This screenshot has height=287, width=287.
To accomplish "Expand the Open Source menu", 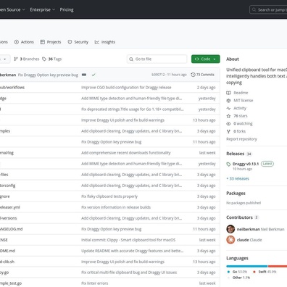I will tap(12, 9).
